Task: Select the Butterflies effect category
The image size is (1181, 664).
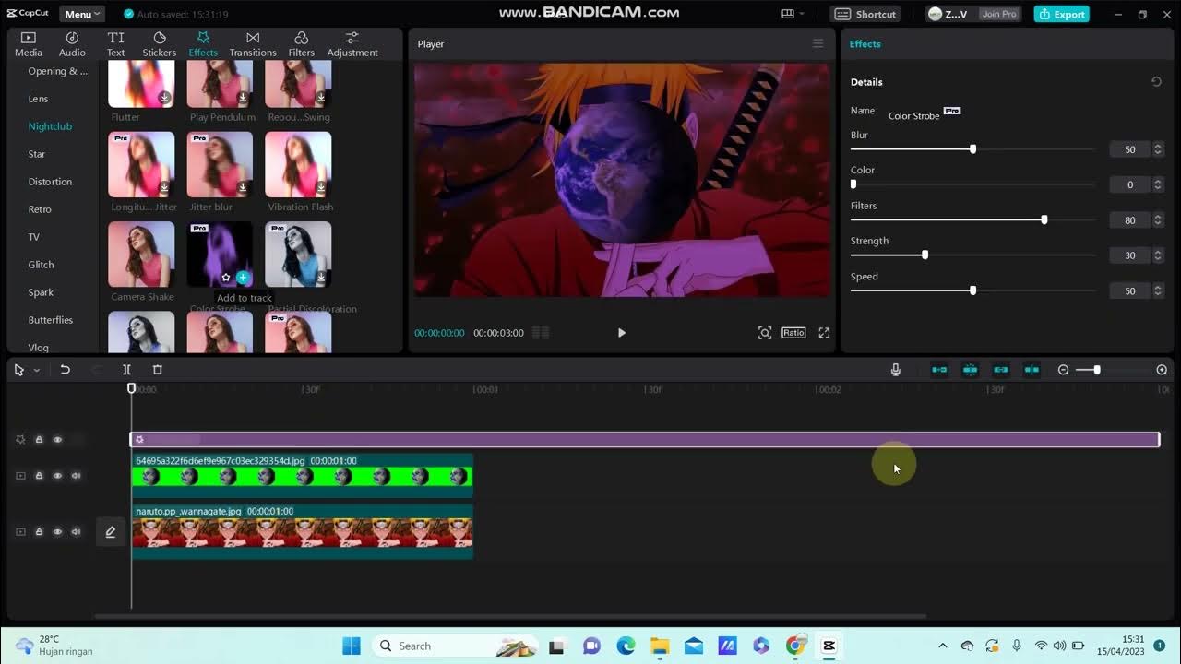Action: 50,320
